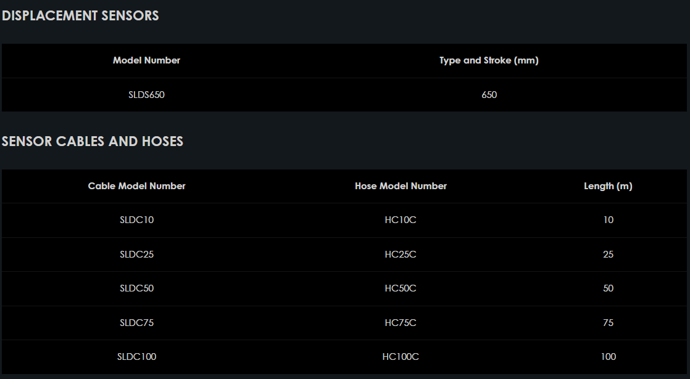Click the 650 stroke value cell

point(489,95)
